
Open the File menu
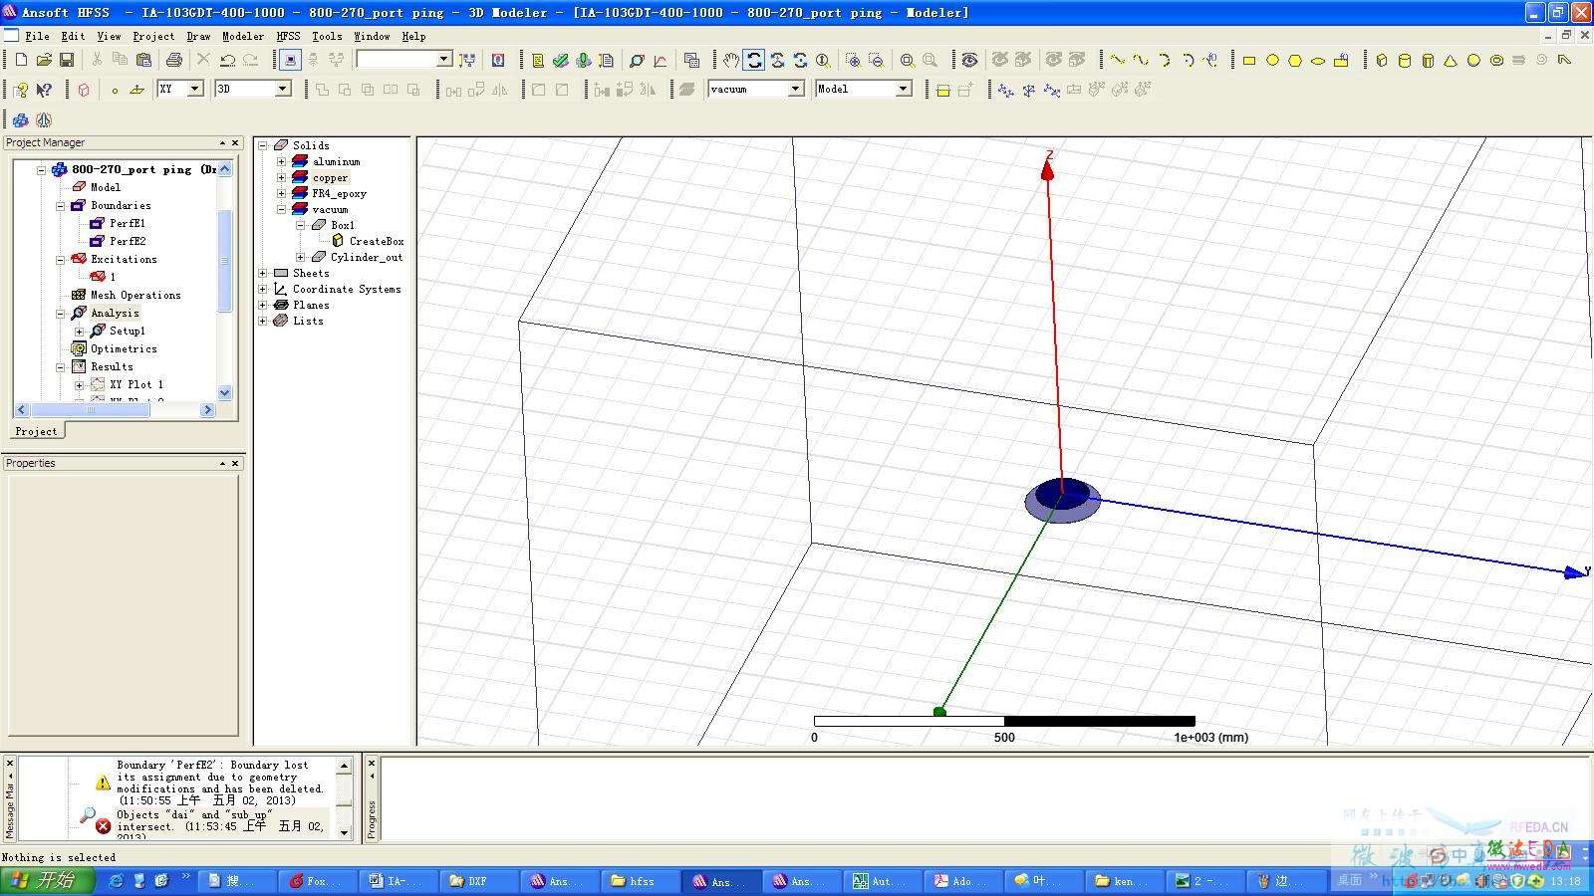[x=37, y=36]
